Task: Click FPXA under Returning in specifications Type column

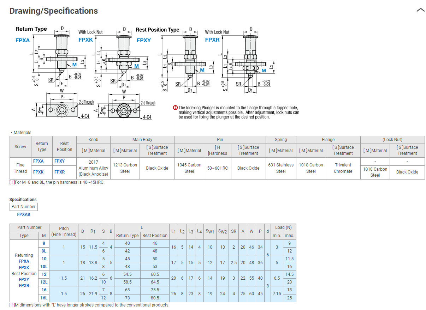Action: pyautogui.click(x=24, y=261)
